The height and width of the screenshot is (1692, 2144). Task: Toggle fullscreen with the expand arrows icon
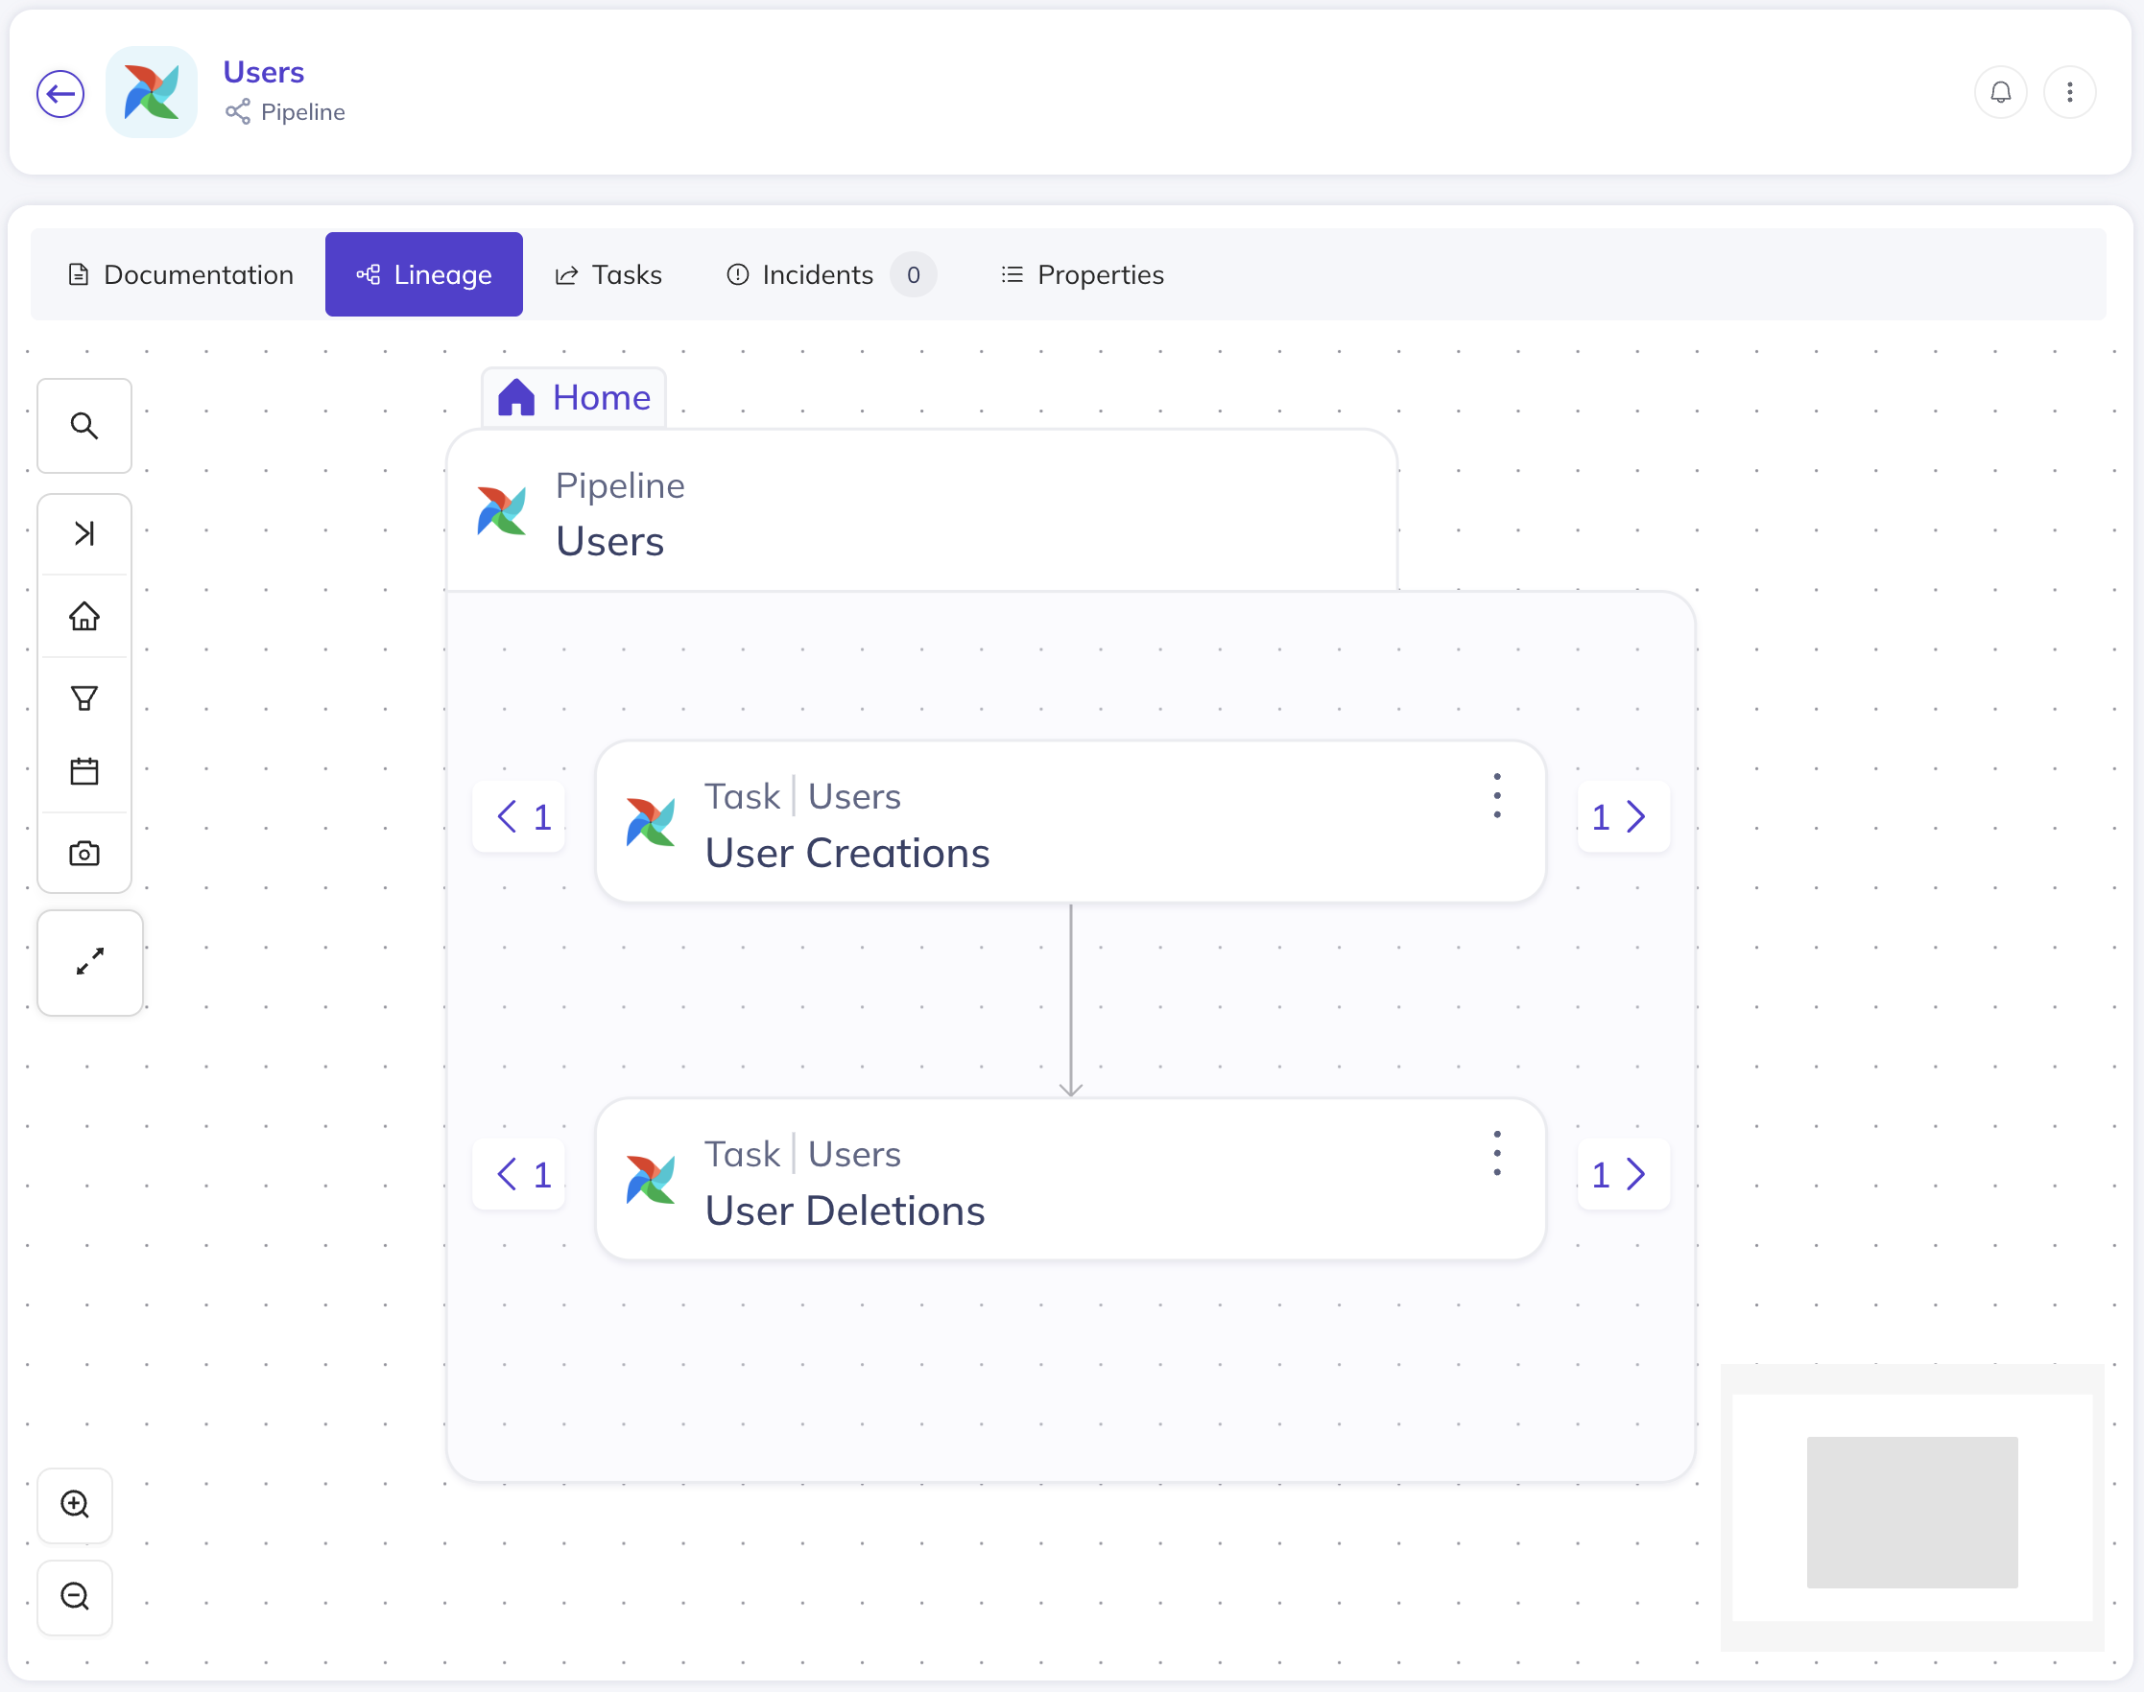90,962
